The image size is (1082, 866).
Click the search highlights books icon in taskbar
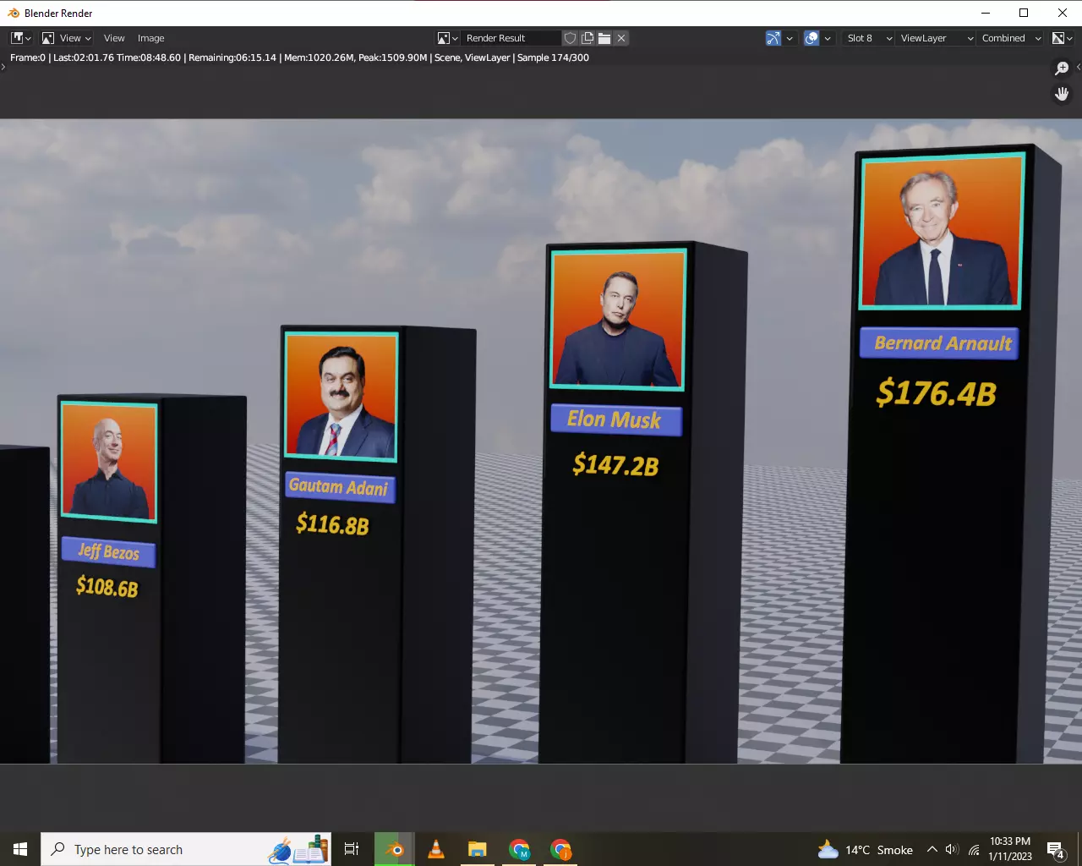click(299, 849)
